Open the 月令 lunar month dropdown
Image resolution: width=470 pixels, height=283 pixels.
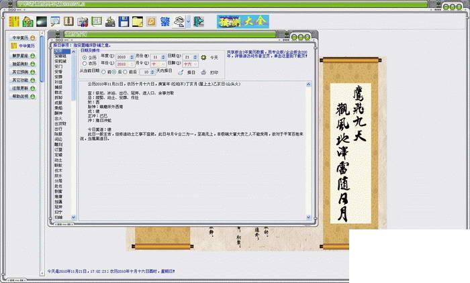[158, 64]
